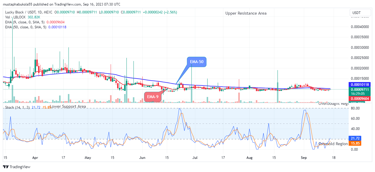Click the Oversold Region label

pos(333,144)
